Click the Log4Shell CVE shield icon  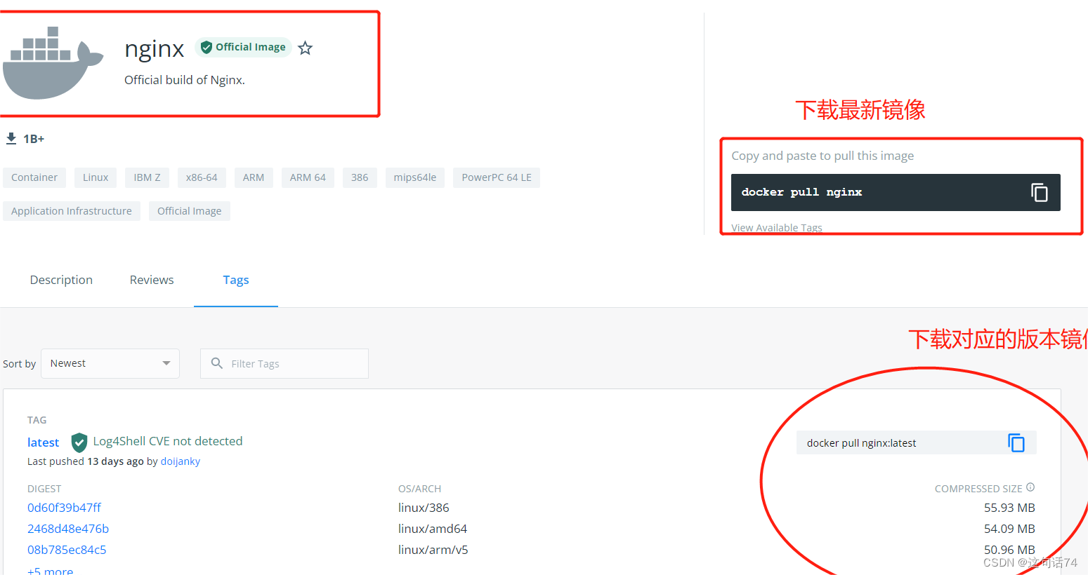pos(79,442)
